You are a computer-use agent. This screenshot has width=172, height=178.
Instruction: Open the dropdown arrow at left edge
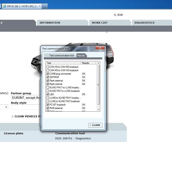click(x=6, y=107)
